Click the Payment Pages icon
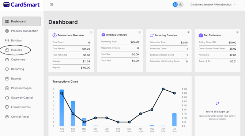The height and width of the screenshot is (136, 245). (7, 88)
